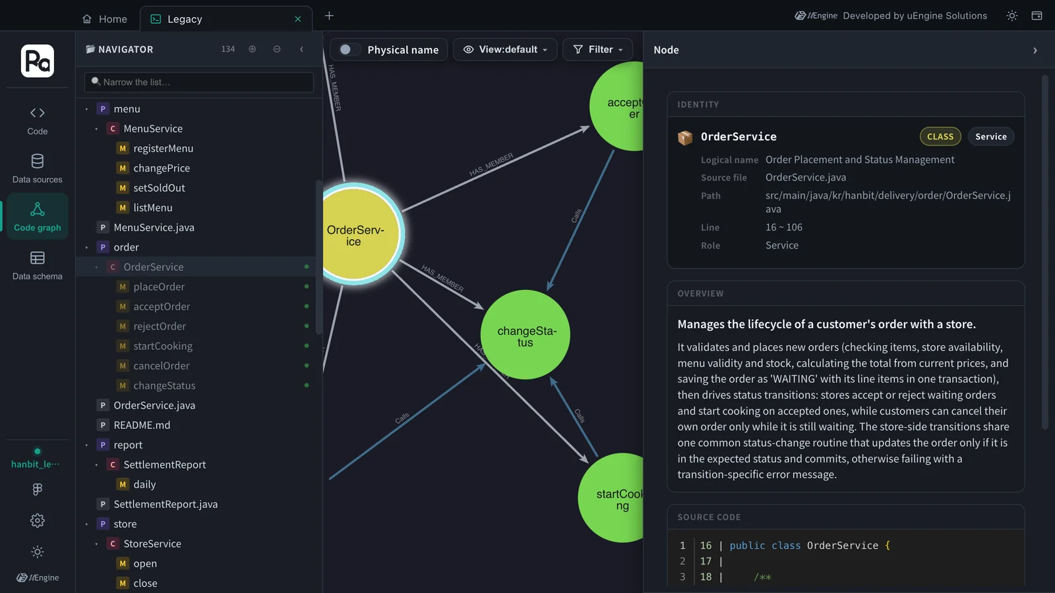
Task: Open settings gear in left sidebar
Action: point(38,521)
